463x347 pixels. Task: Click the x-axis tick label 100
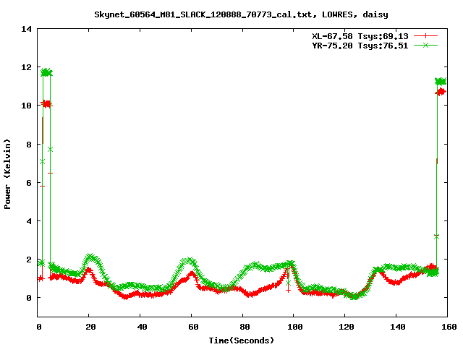[x=295, y=327]
